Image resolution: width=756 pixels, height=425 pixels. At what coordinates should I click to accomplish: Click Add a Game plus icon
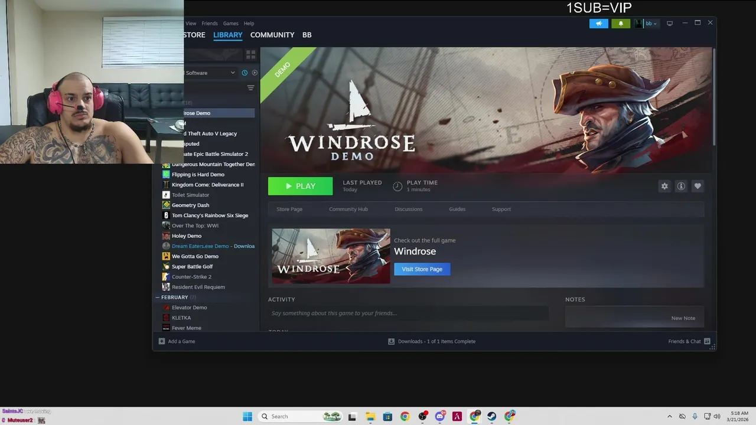point(162,341)
